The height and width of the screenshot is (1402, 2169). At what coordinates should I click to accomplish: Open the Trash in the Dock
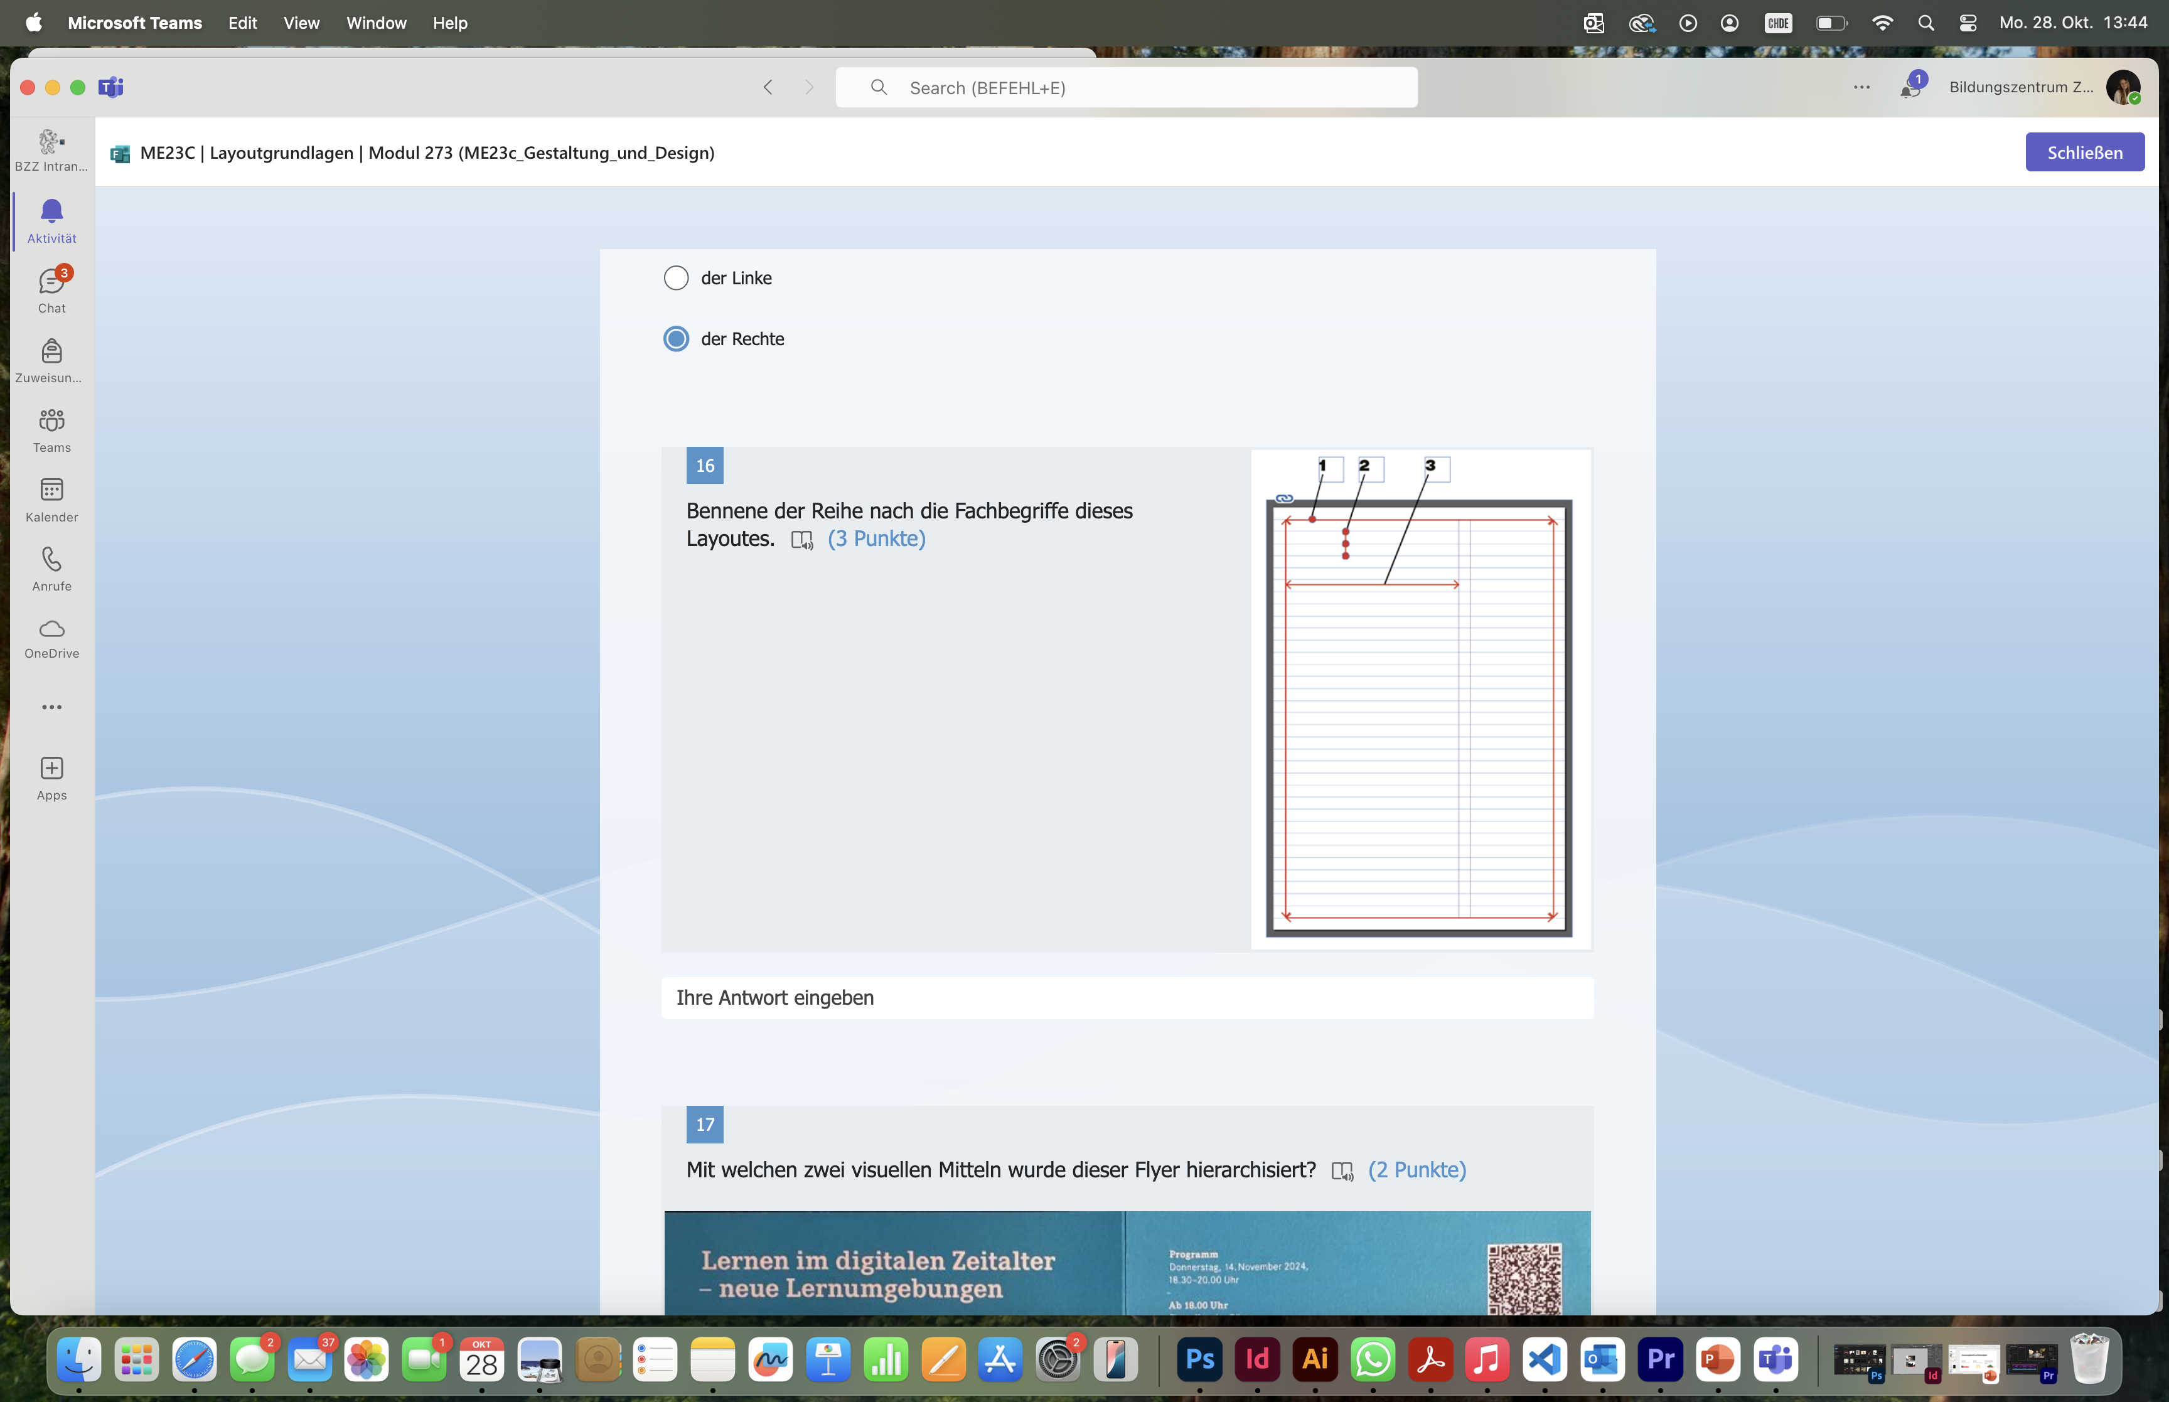click(2089, 1359)
